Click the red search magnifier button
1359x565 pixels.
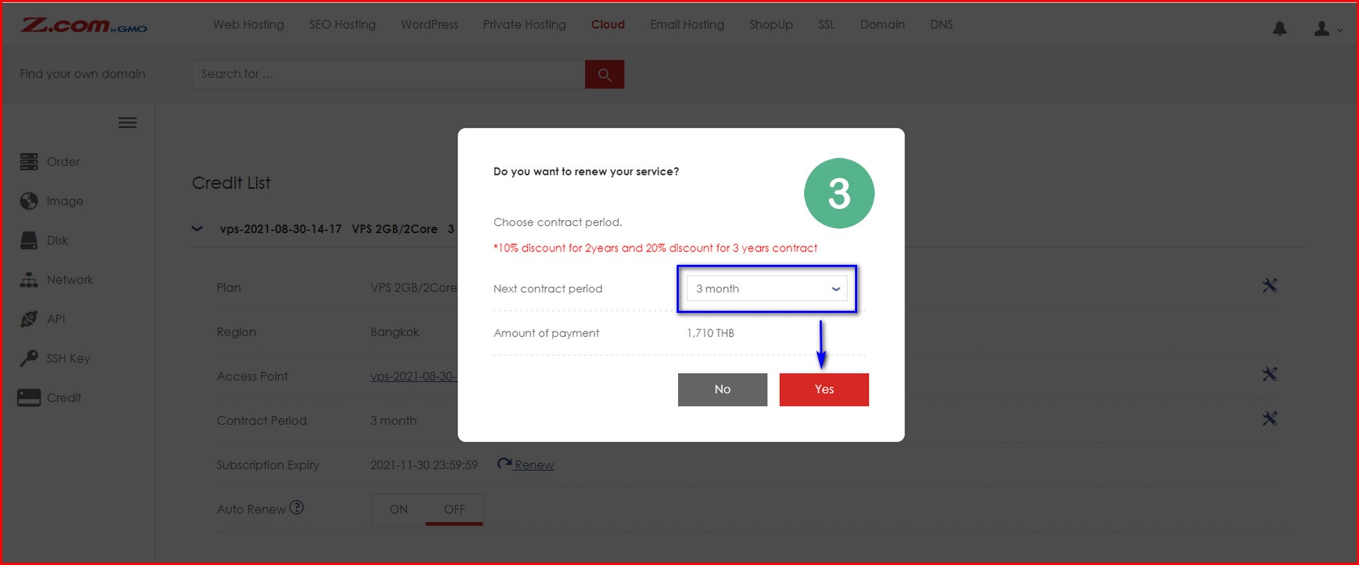pos(604,74)
